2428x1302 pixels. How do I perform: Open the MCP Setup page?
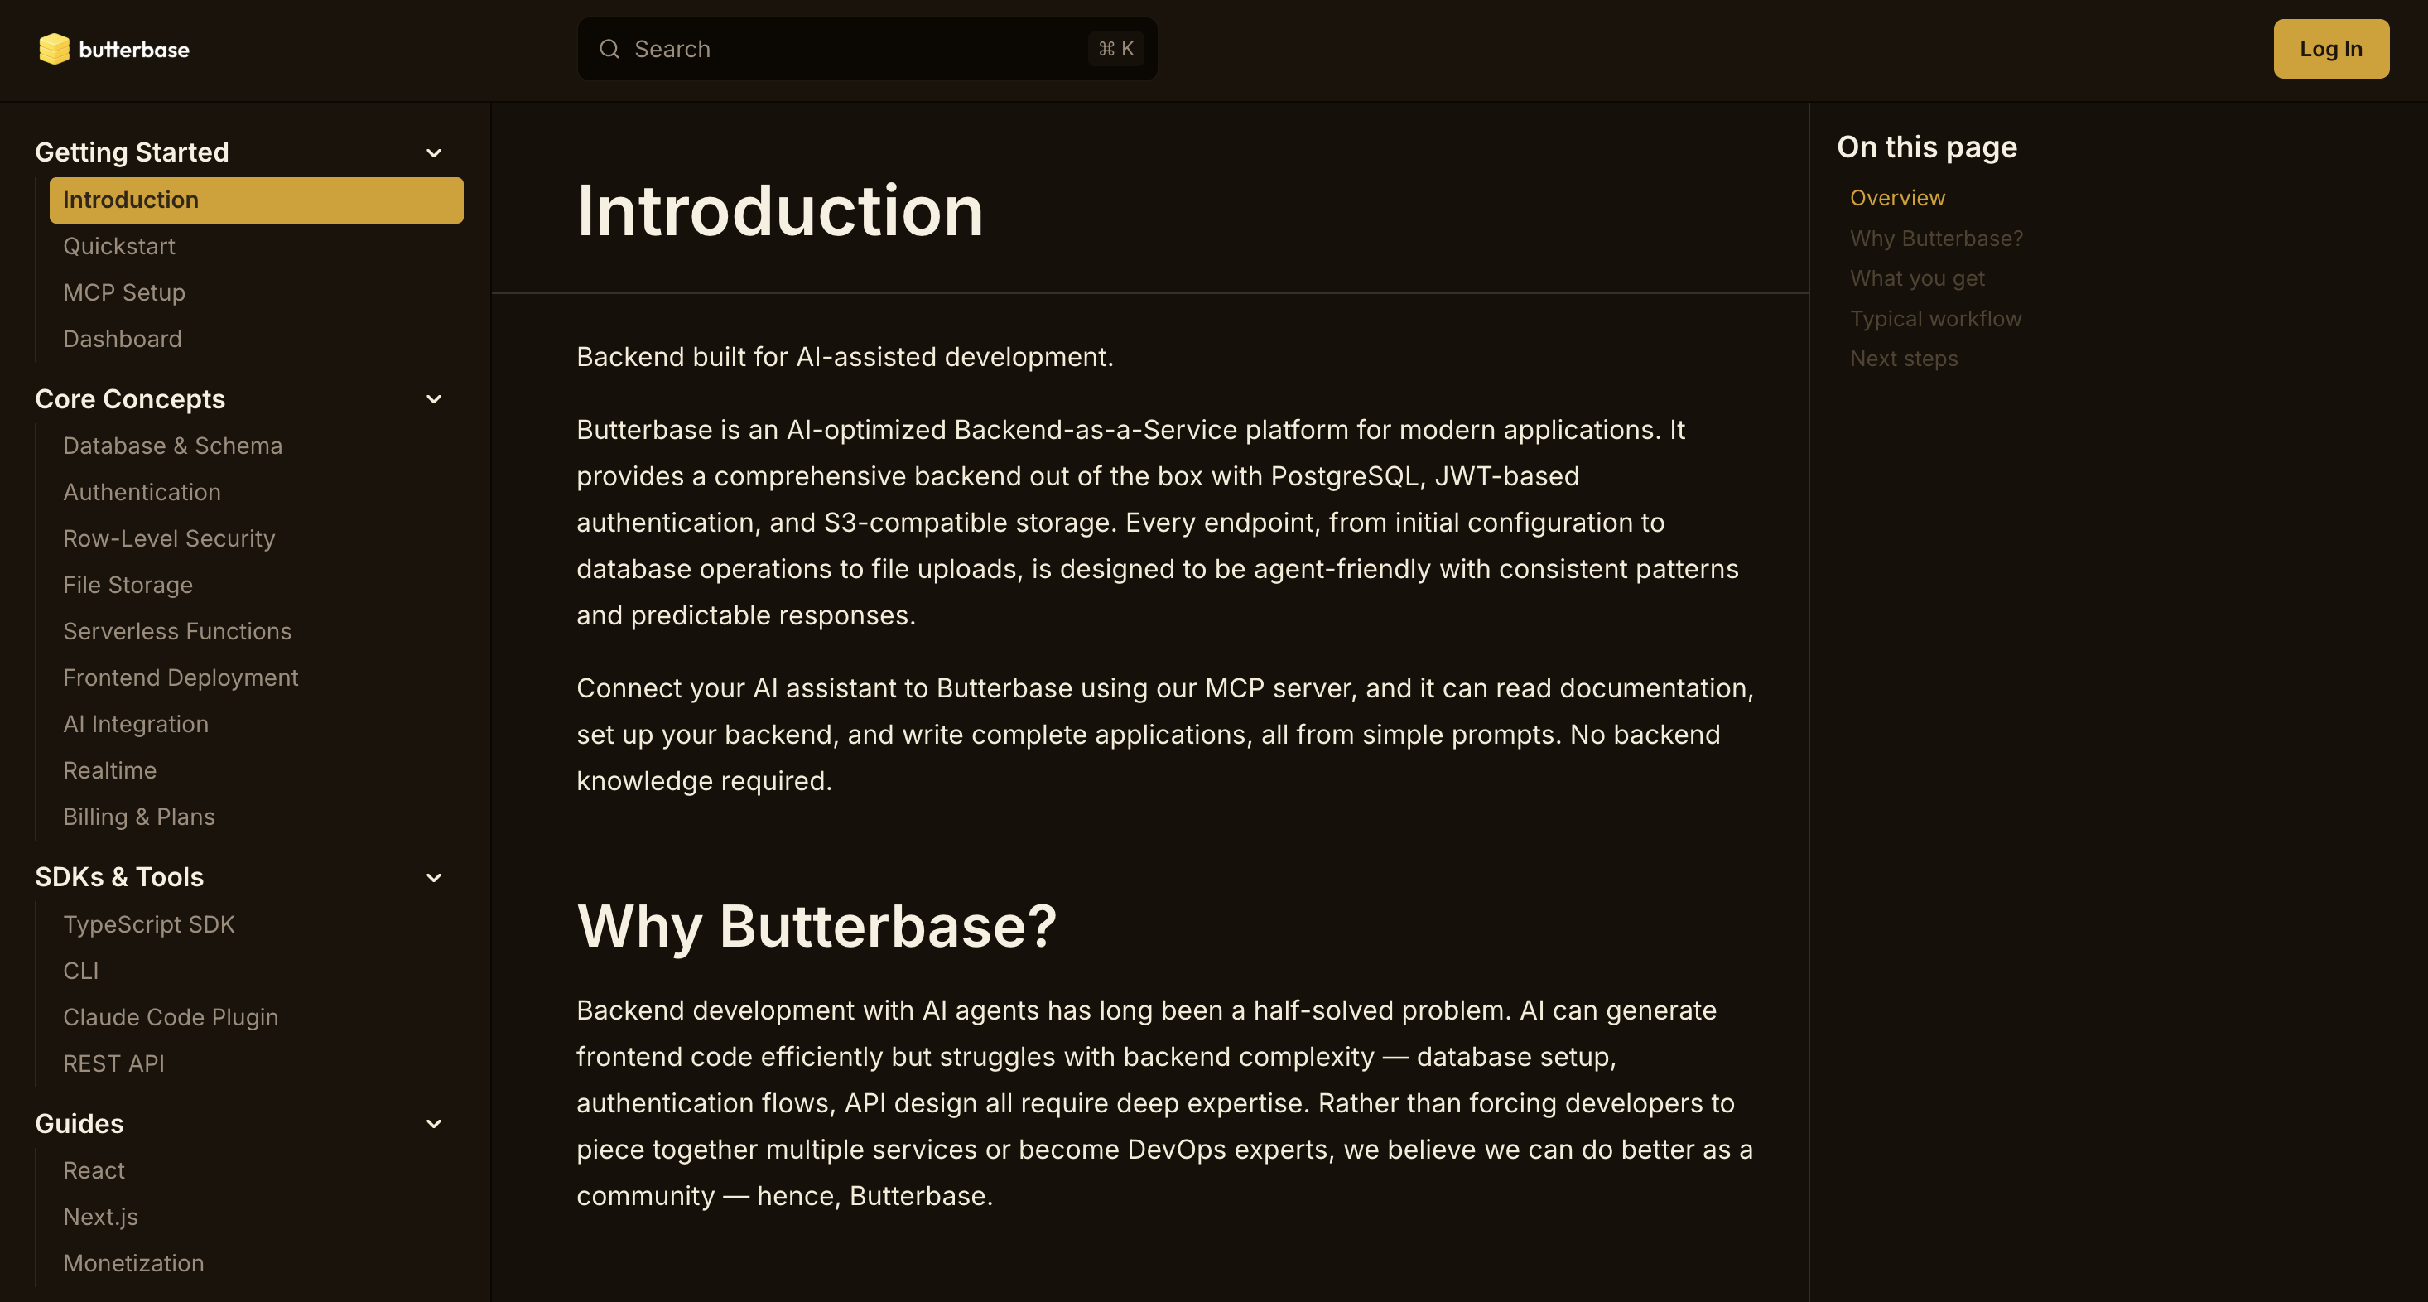click(x=123, y=292)
